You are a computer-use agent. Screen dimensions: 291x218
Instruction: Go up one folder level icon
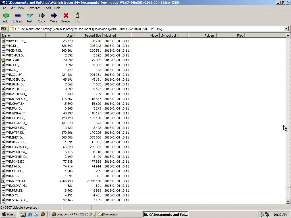tap(3, 29)
